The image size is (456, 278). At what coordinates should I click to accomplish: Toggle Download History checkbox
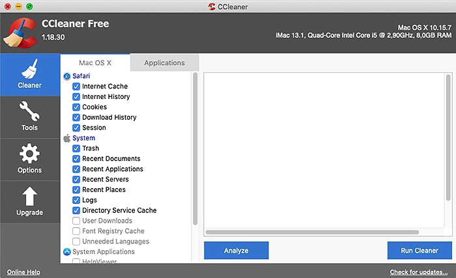click(76, 117)
